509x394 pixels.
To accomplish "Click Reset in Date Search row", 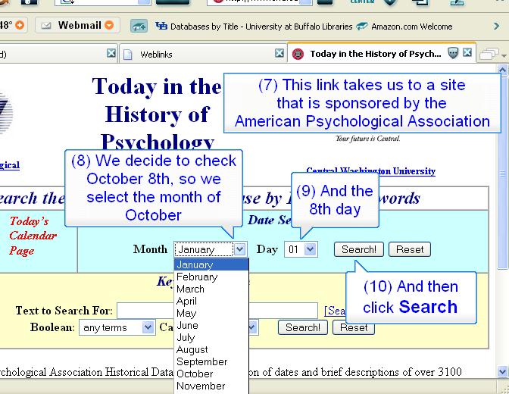I will (x=410, y=249).
